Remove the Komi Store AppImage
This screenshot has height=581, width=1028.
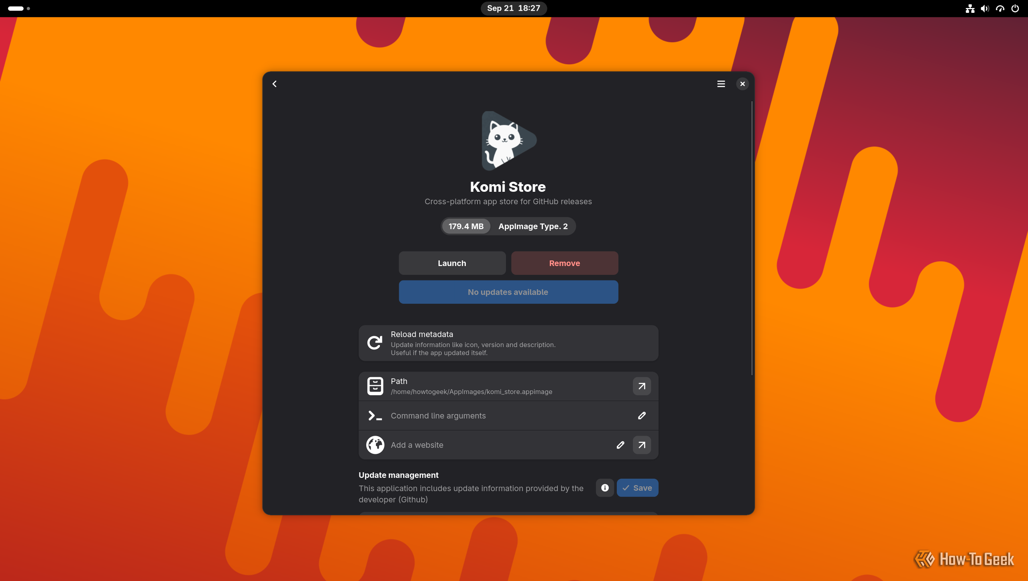click(565, 263)
